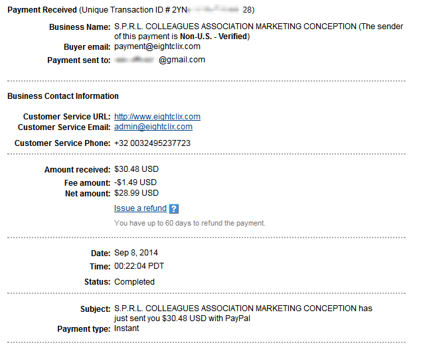Image resolution: width=431 pixels, height=347 pixels.
Task: Click the customer service phone number
Action: (x=152, y=143)
